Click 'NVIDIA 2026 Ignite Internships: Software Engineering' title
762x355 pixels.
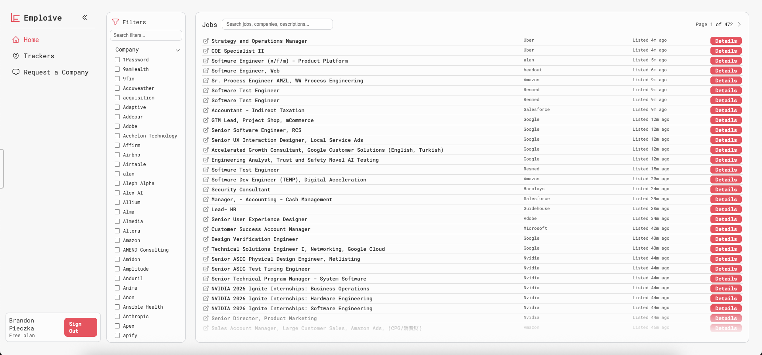click(x=292, y=308)
